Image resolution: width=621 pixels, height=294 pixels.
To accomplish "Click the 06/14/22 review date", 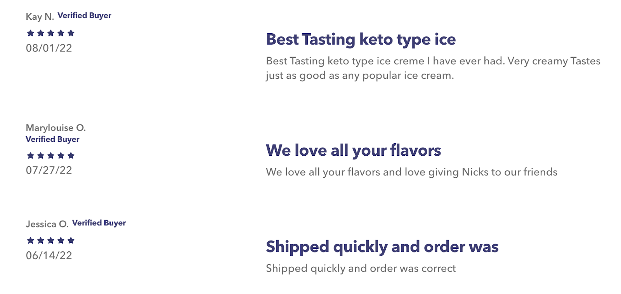I will 49,256.
